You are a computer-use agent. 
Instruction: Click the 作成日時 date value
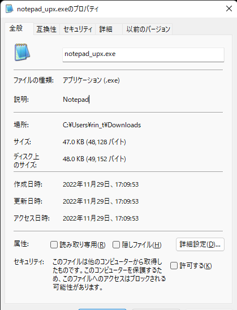coord(101,184)
